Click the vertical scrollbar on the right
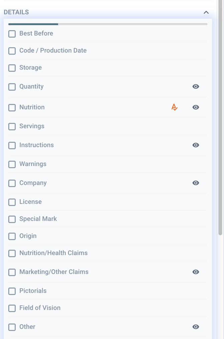224x339 pixels. pyautogui.click(x=220, y=117)
